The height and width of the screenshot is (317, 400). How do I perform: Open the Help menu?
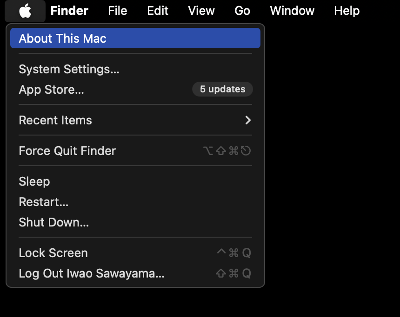click(347, 11)
